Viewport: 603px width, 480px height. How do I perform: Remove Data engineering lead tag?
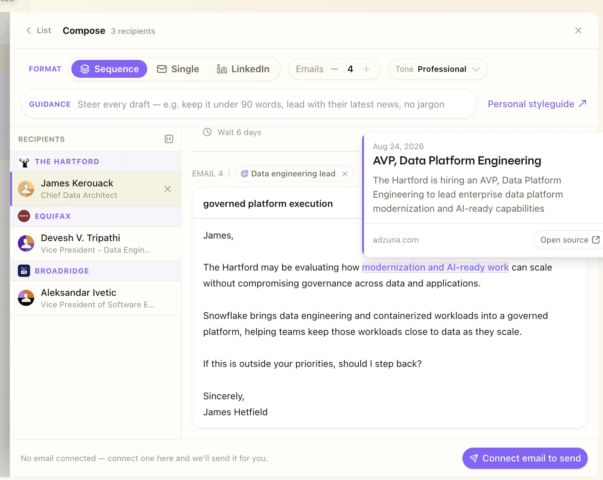pyautogui.click(x=345, y=174)
